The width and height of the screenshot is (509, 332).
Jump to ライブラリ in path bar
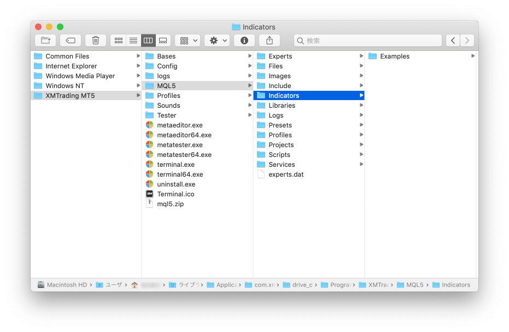(184, 285)
